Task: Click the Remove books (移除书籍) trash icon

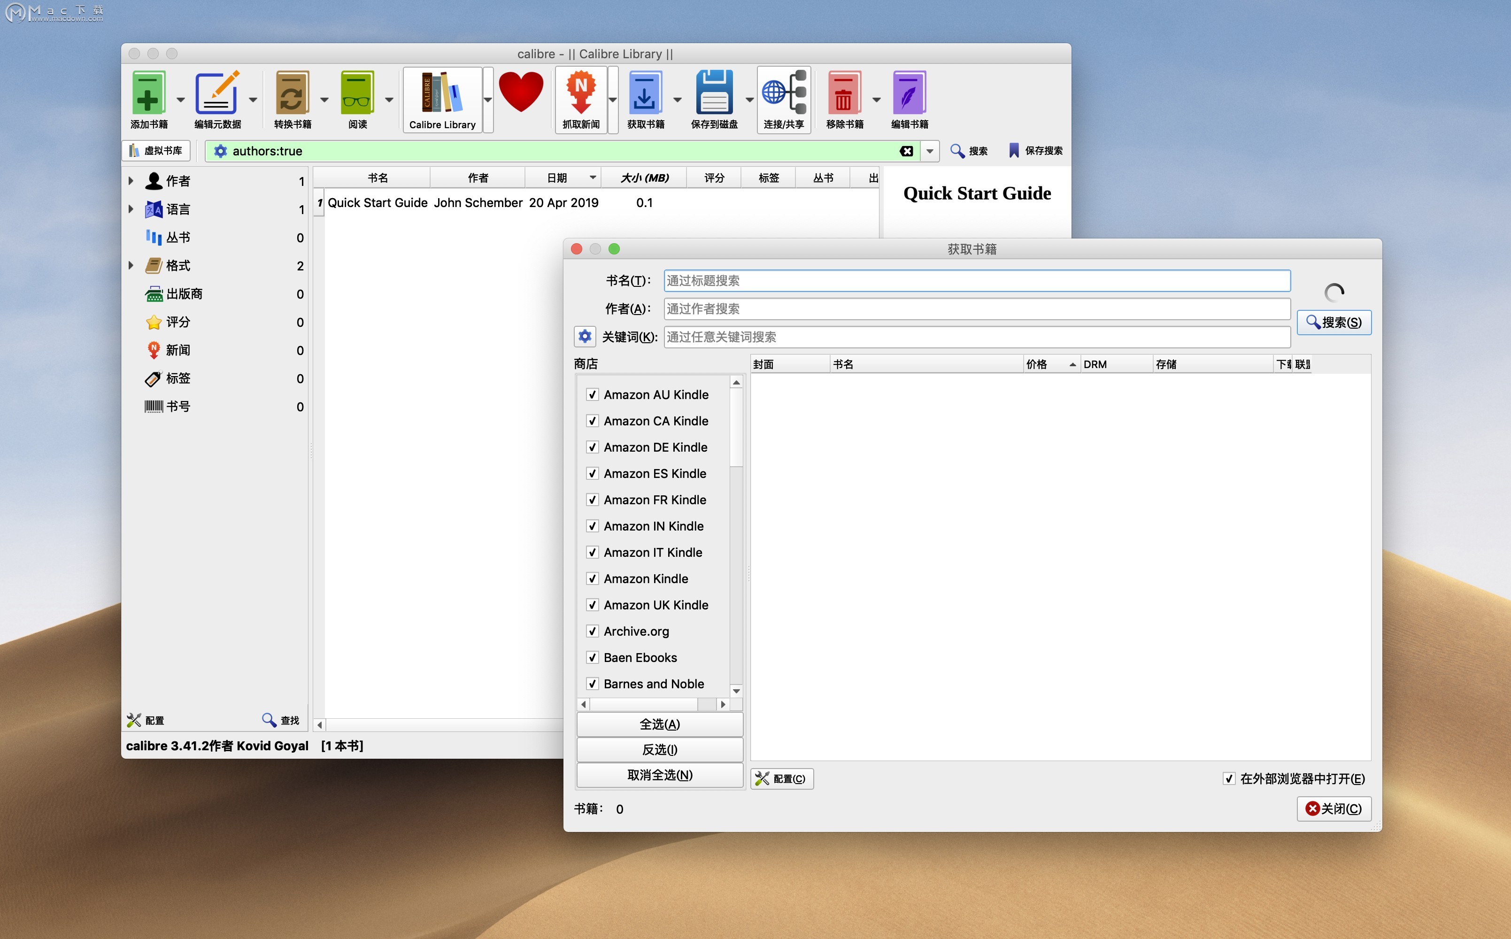Action: [844, 93]
